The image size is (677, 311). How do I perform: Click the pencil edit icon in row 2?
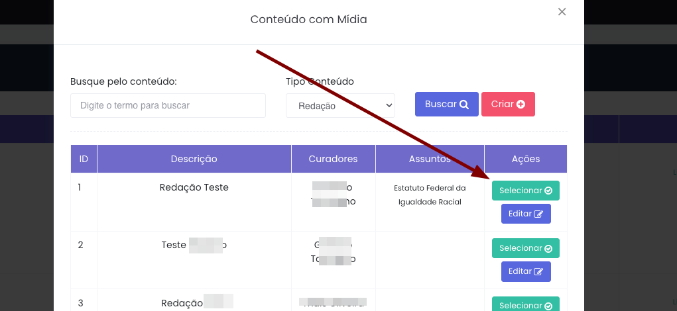pyautogui.click(x=538, y=271)
